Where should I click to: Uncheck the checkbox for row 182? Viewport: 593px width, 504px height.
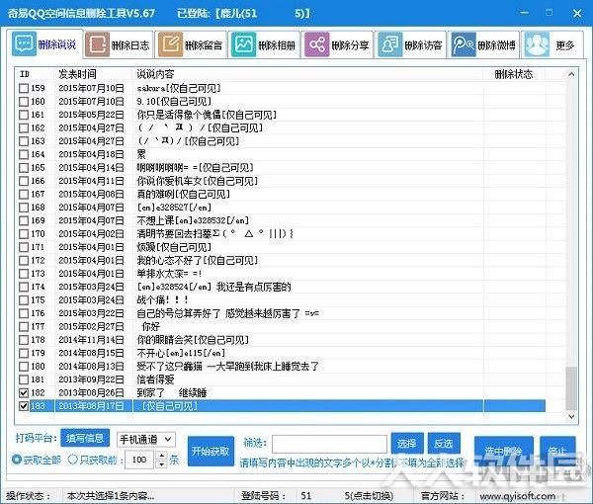click(x=24, y=392)
